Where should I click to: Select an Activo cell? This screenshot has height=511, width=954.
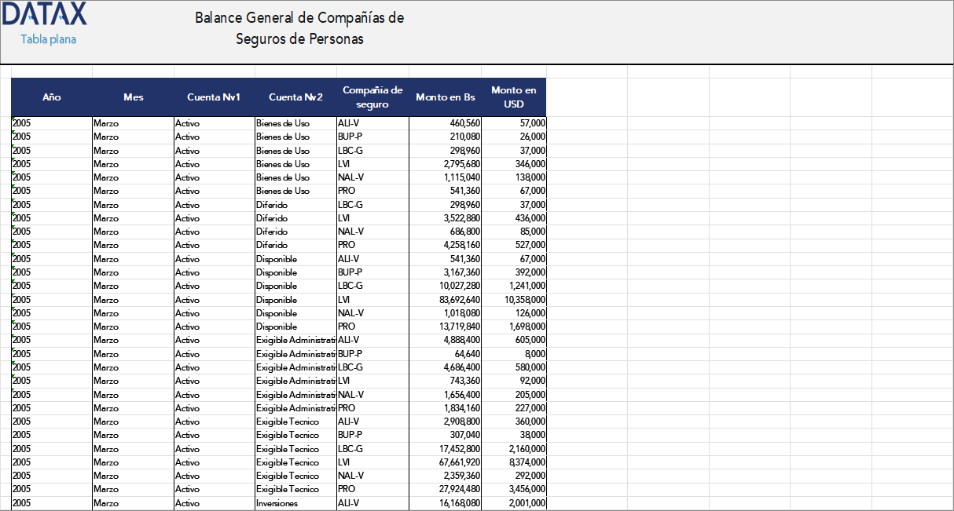click(x=187, y=123)
